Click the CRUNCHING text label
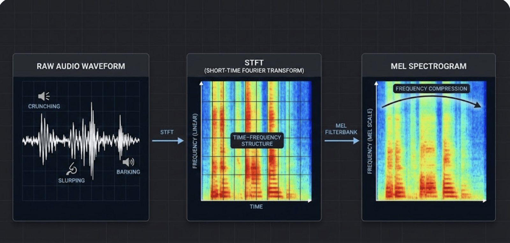 tap(44, 106)
